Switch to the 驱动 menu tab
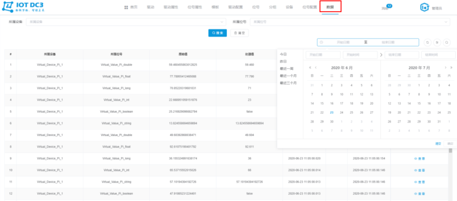This screenshot has width=457, height=201. click(150, 7)
